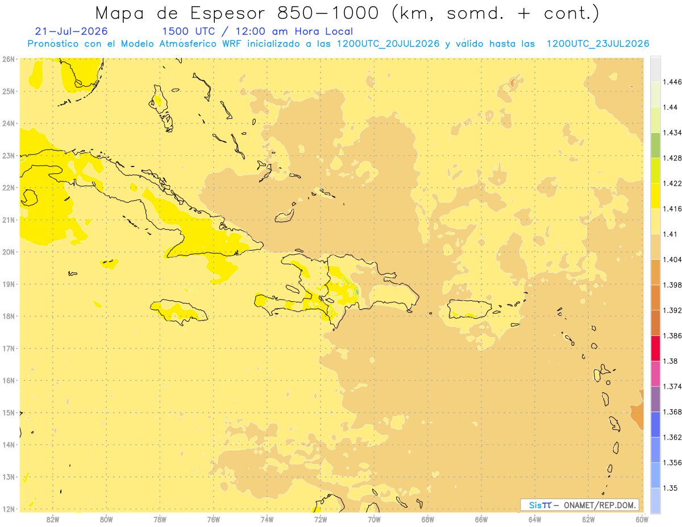This screenshot has width=682, height=527.
Task: Click the longitude label '82W'
Action: pos(52,519)
